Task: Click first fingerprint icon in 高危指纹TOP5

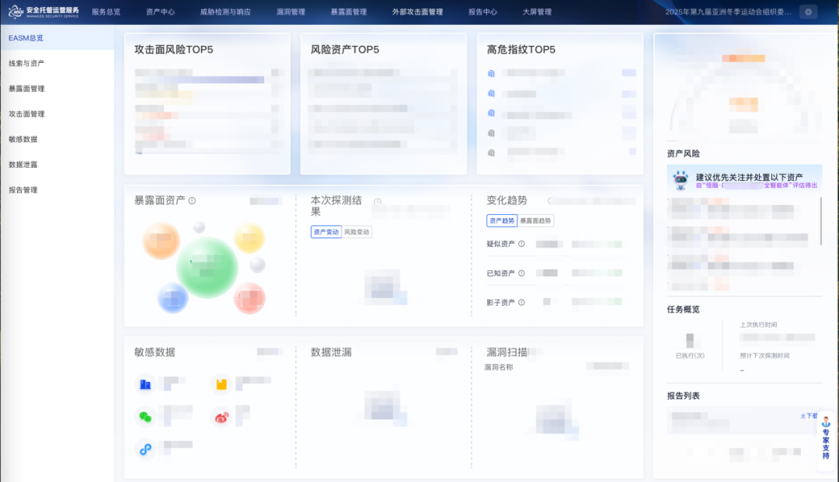Action: pyautogui.click(x=491, y=73)
